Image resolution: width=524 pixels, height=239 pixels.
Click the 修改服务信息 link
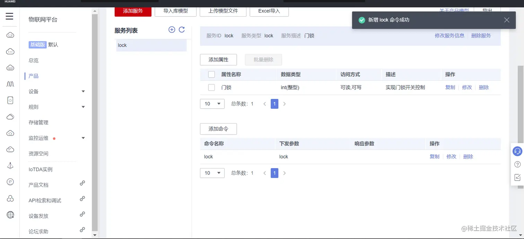click(449, 36)
